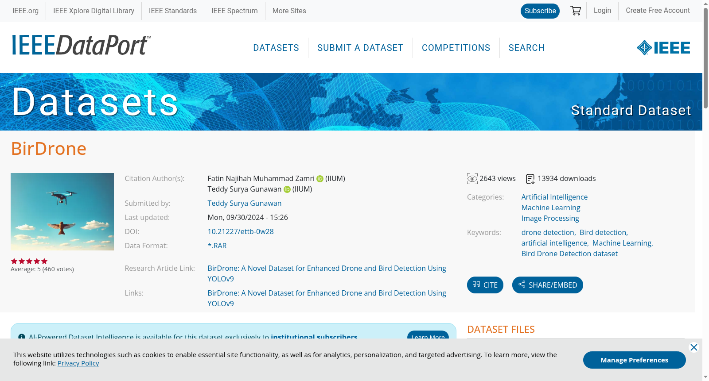Open the BirDrone dataset thumbnail image
Screen dimensions: 709x381
(x=62, y=212)
